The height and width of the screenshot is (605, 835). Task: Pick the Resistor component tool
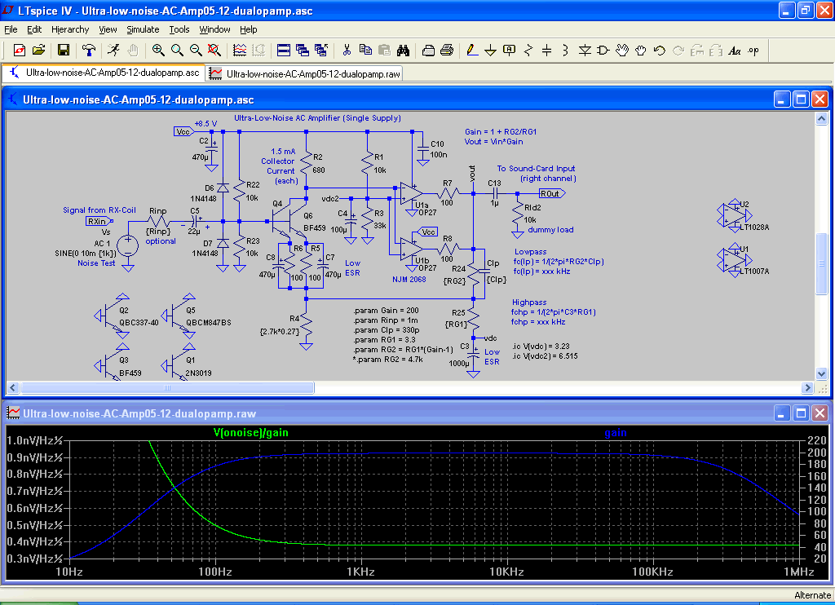pos(528,51)
